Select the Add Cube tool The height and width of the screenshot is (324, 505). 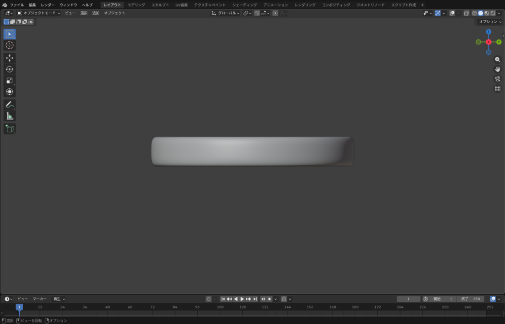coord(9,129)
